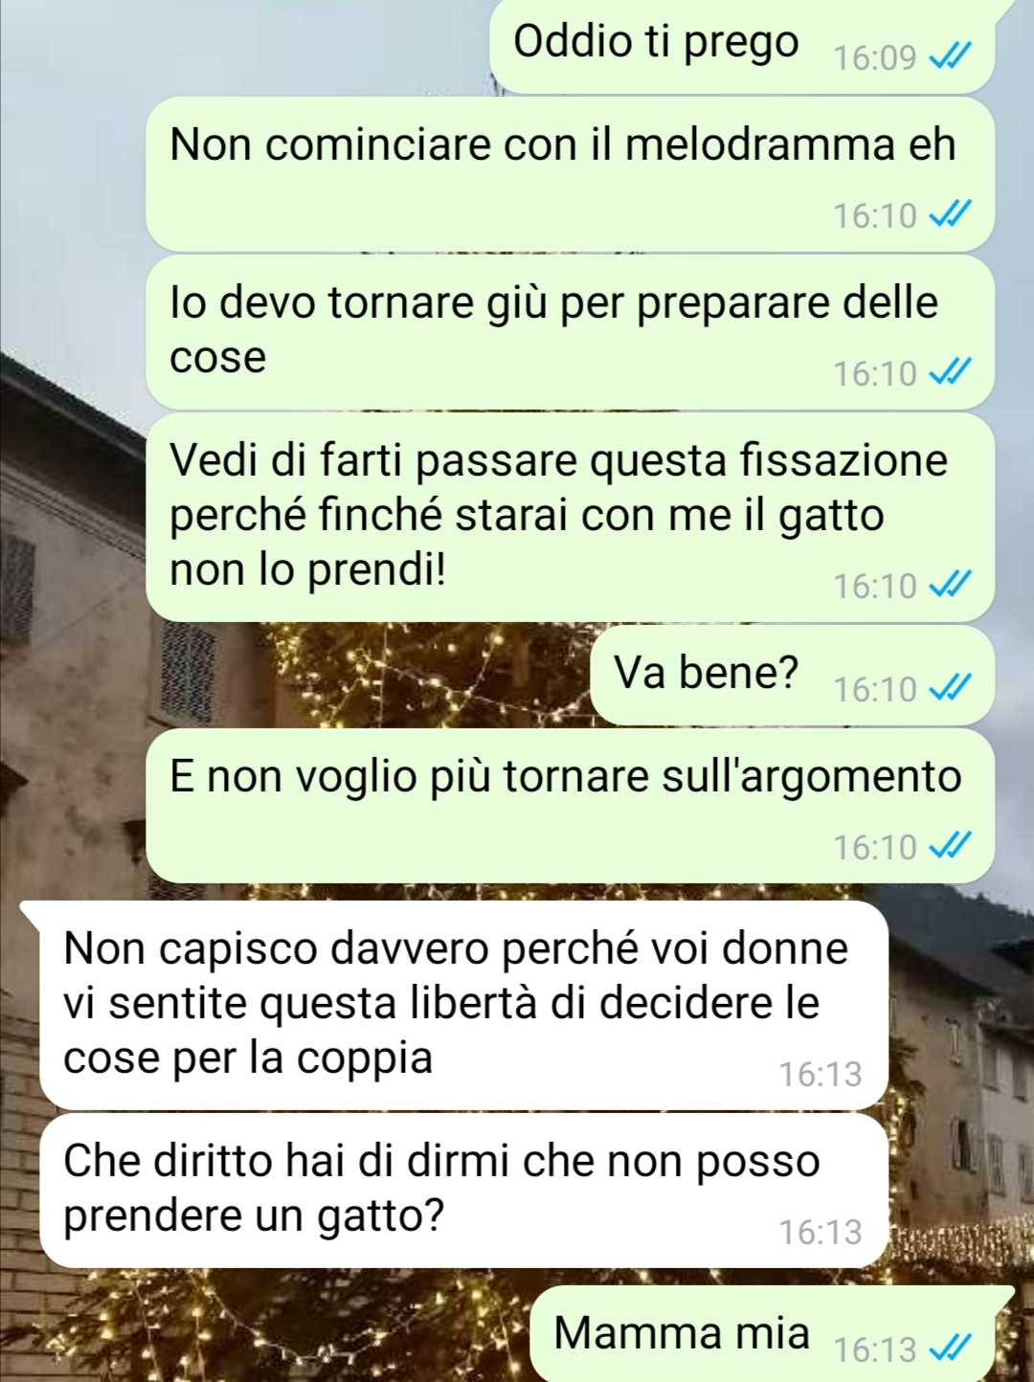Select the 'Vedi di farti passare questa fissazione' bubble
This screenshot has height=1382, width=1034.
point(570,517)
